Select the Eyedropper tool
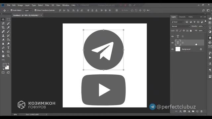Image resolution: width=212 pixels, height=119 pixels. pyautogui.click(x=8, y=27)
